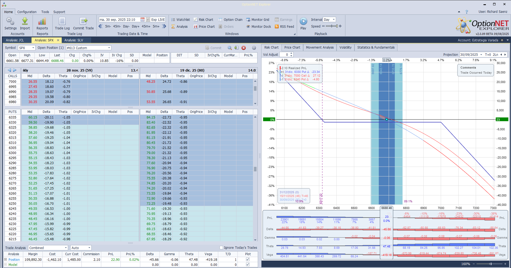Screen dimensions: 511x268
Task: Toggle Ignore Today's Trades checkbox
Action: tap(221, 248)
